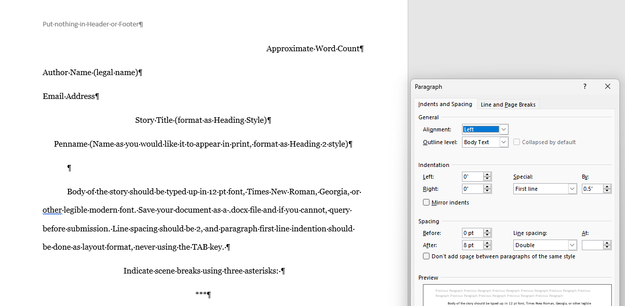The width and height of the screenshot is (625, 306).
Task: Check Don't add space between paragraphs option
Action: coord(426,256)
